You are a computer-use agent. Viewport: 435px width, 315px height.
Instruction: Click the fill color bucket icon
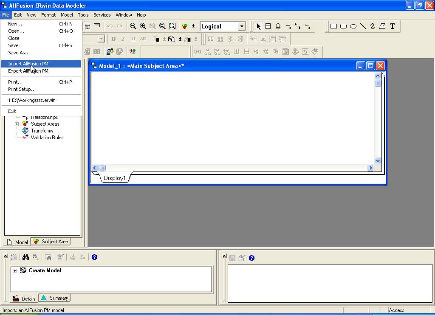pyautogui.click(x=172, y=39)
